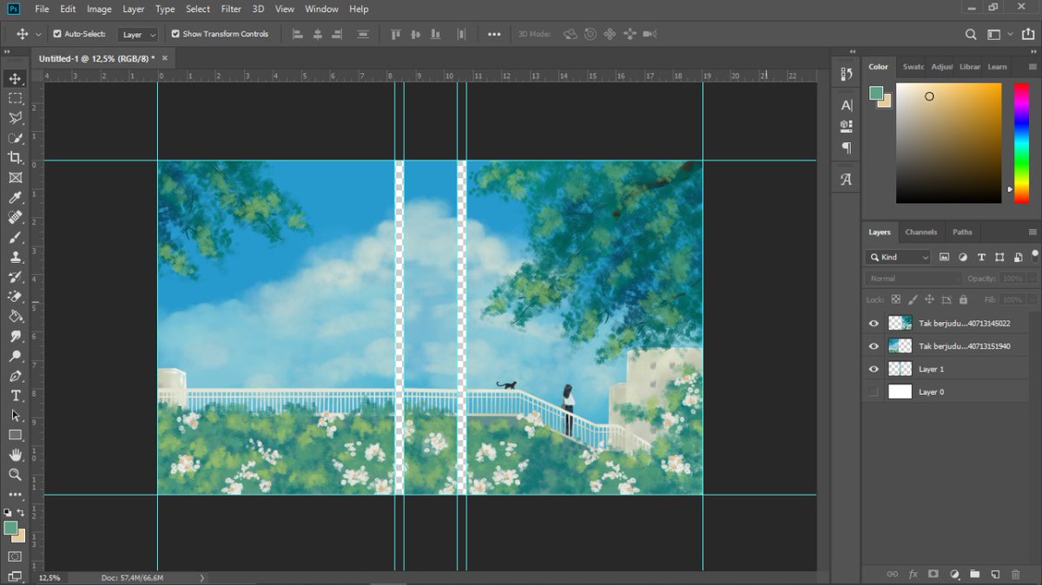Image resolution: width=1042 pixels, height=585 pixels.
Task: Select the Smudge tool
Action: 15,336
